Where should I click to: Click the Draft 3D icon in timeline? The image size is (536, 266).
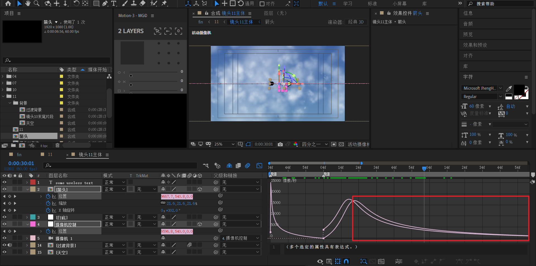217,165
